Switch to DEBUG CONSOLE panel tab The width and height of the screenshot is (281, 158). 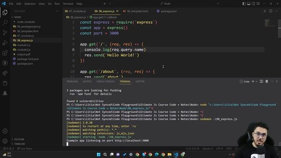pos(105,81)
